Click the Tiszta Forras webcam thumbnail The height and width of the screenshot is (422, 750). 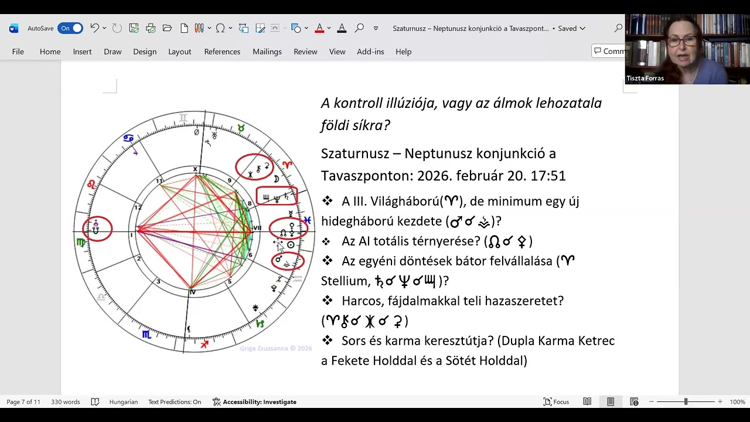point(687,49)
